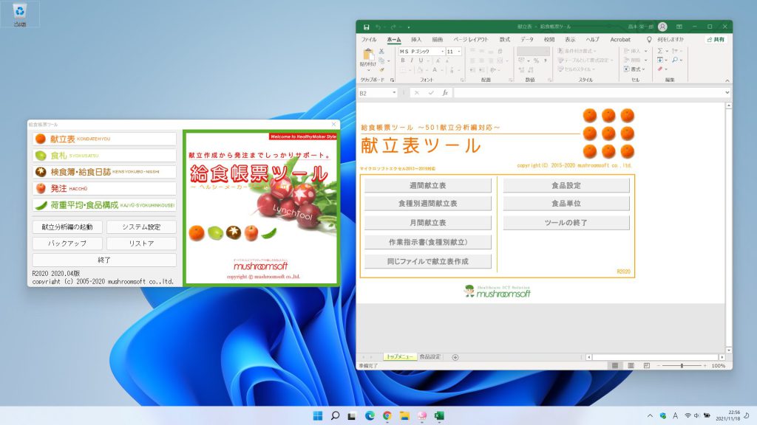Click the 食品設定 button in the worksheet
This screenshot has height=425, width=757.
566,185
